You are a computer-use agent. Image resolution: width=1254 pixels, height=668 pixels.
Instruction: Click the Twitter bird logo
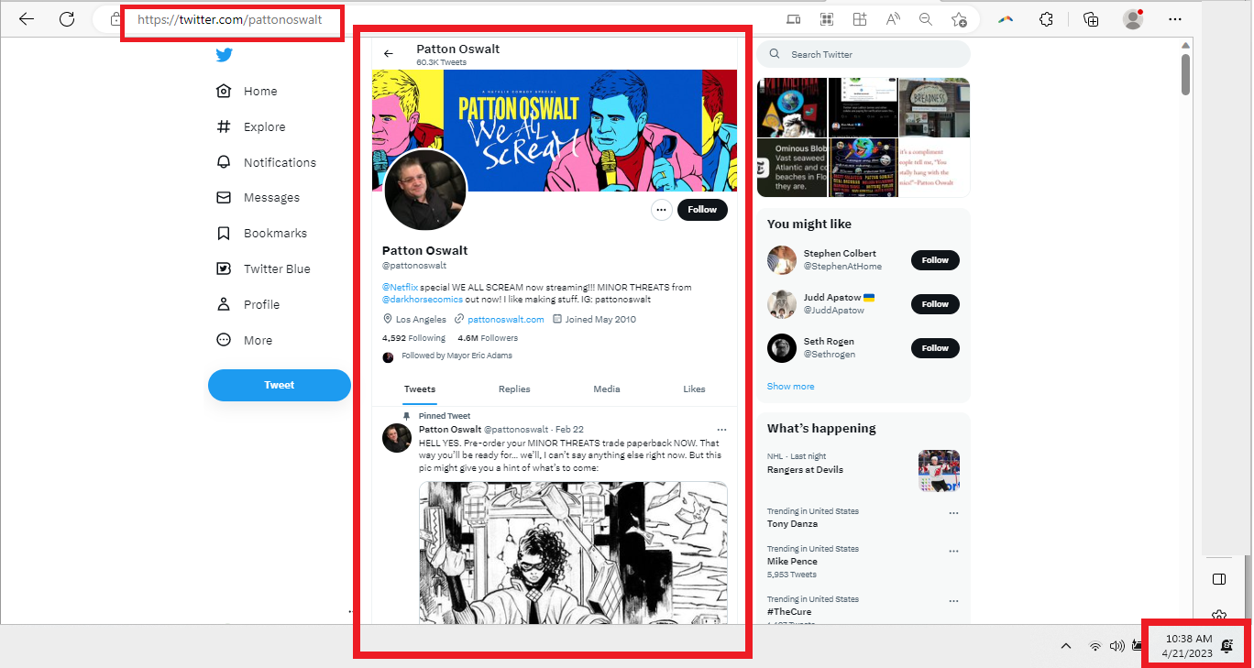[225, 55]
